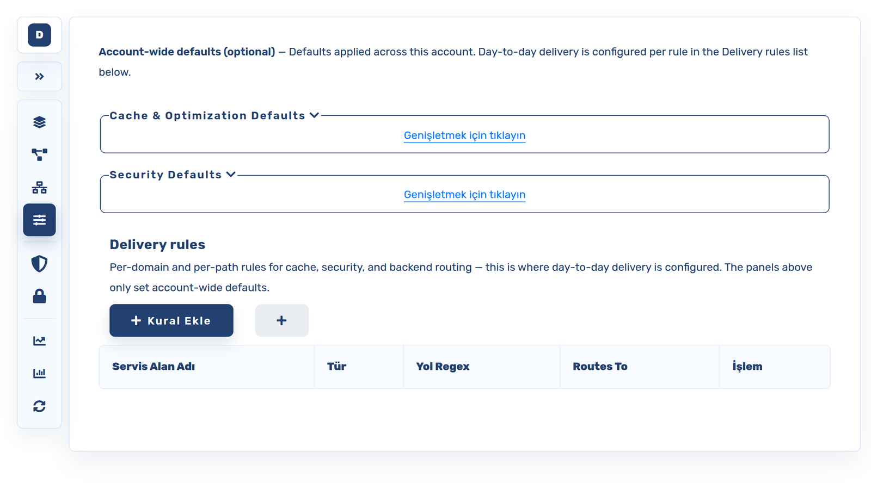The height and width of the screenshot is (490, 871).
Task: Click Genişletmek için tıklayın link under Cache defaults
Action: (x=464, y=135)
